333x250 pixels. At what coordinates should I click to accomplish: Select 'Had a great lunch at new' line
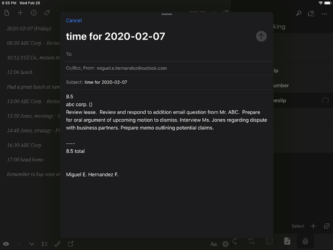click(x=33, y=86)
